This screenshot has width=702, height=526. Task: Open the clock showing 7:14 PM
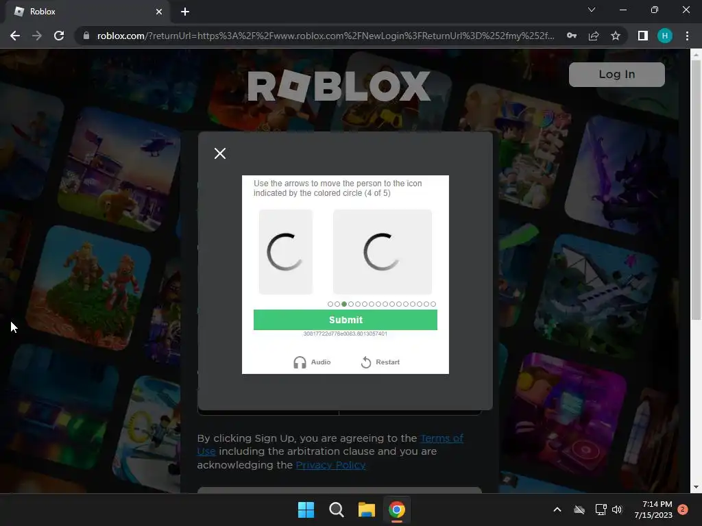coord(653,510)
